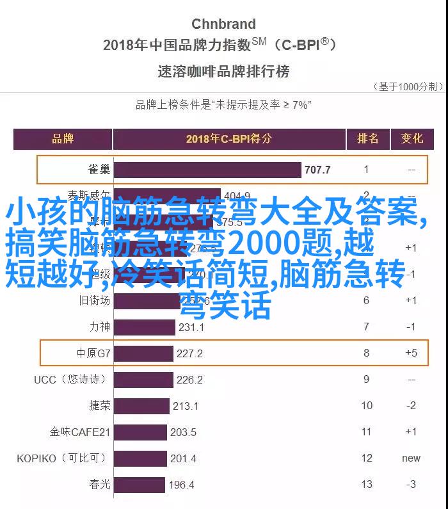Image resolution: width=448 pixels, height=509 pixels.
Task: Click the +5 change value for 中原G7
Action: click(411, 353)
